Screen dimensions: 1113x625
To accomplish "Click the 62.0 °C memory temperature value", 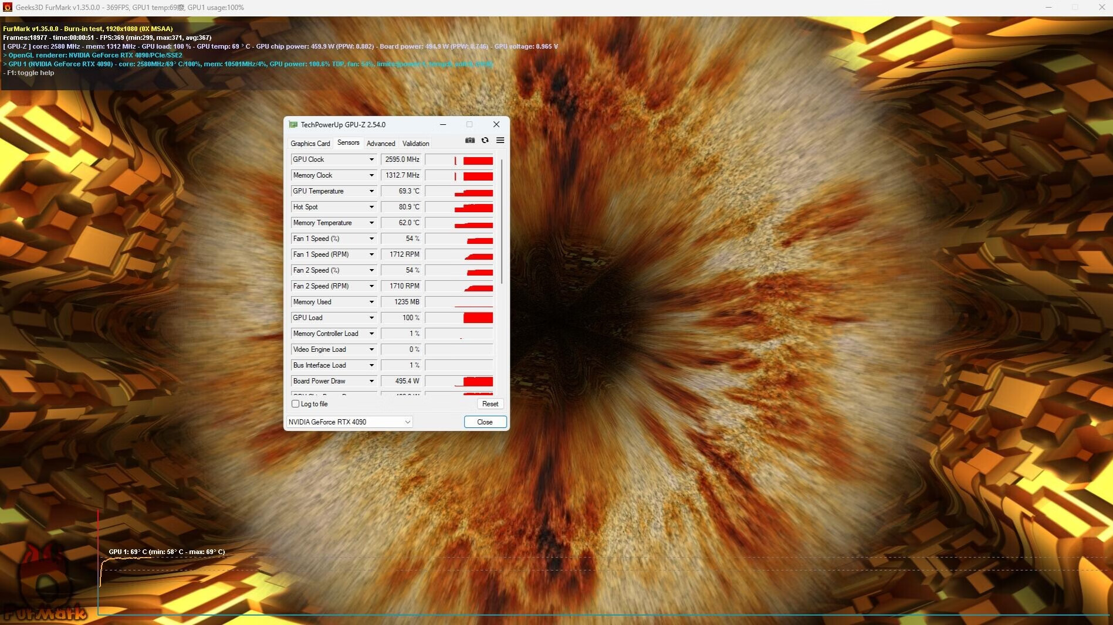I will click(401, 223).
